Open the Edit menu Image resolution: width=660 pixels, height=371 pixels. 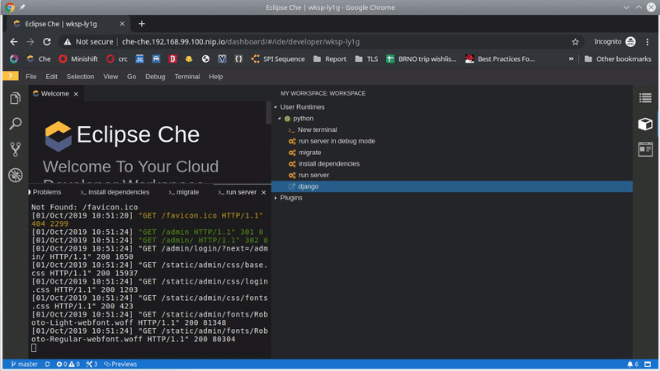coord(51,77)
